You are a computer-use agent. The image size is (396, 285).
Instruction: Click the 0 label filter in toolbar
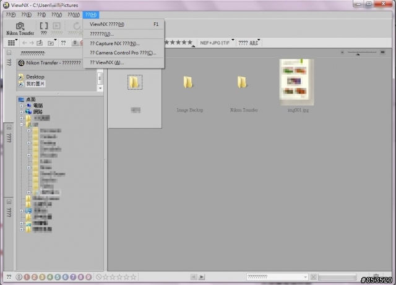(x=75, y=43)
